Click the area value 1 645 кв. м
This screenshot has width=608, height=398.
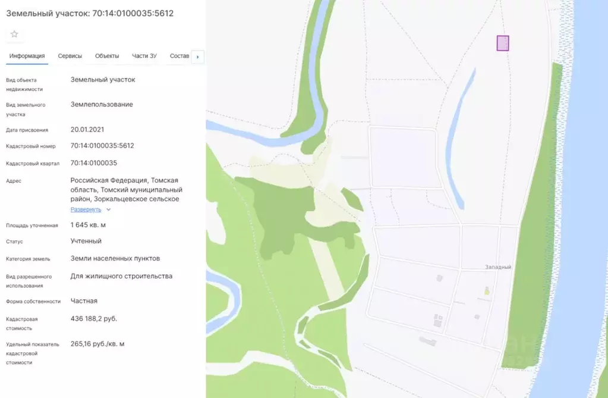[x=88, y=225]
